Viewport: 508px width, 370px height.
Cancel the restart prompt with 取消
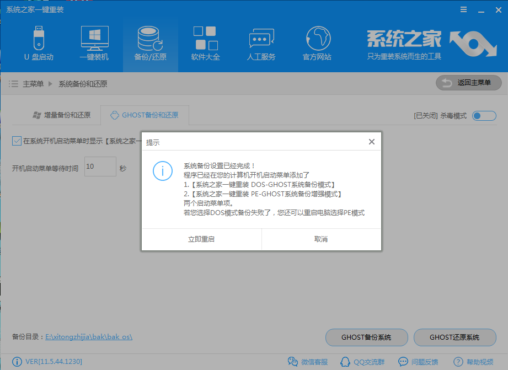[320, 240]
